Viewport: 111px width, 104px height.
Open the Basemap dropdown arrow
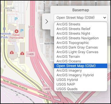pos(105,18)
